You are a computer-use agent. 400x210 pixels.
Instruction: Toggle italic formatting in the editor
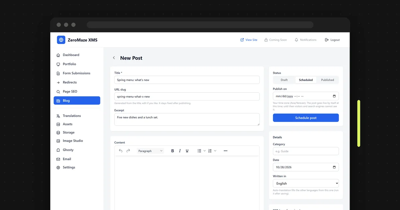[180, 151]
